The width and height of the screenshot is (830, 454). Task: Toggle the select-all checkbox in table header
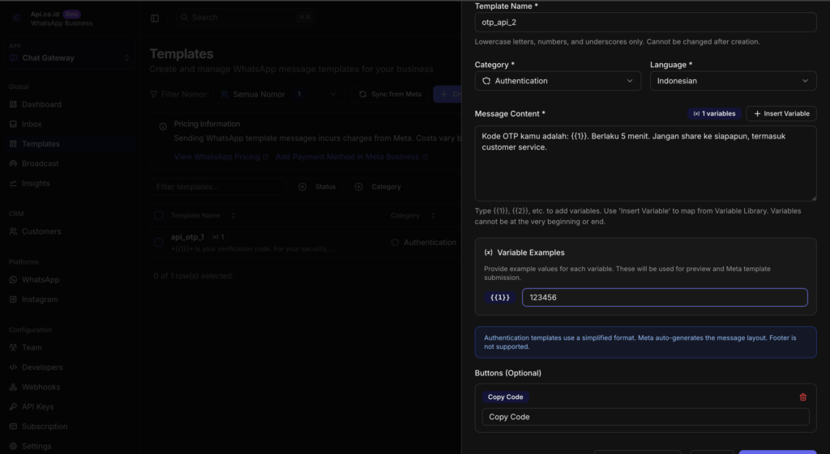tap(158, 215)
